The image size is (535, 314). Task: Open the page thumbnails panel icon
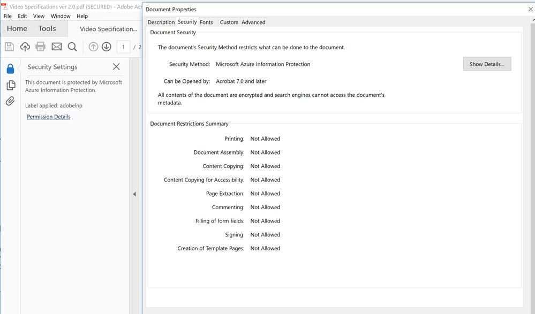pyautogui.click(x=11, y=85)
